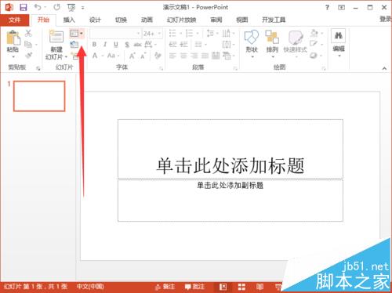Expand the Paste options arrow
The image size is (392, 293).
(13, 56)
